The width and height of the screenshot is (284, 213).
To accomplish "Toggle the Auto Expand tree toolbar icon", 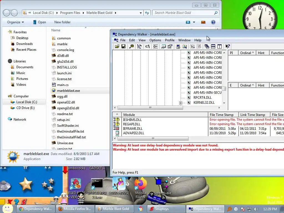I will pos(140,47).
